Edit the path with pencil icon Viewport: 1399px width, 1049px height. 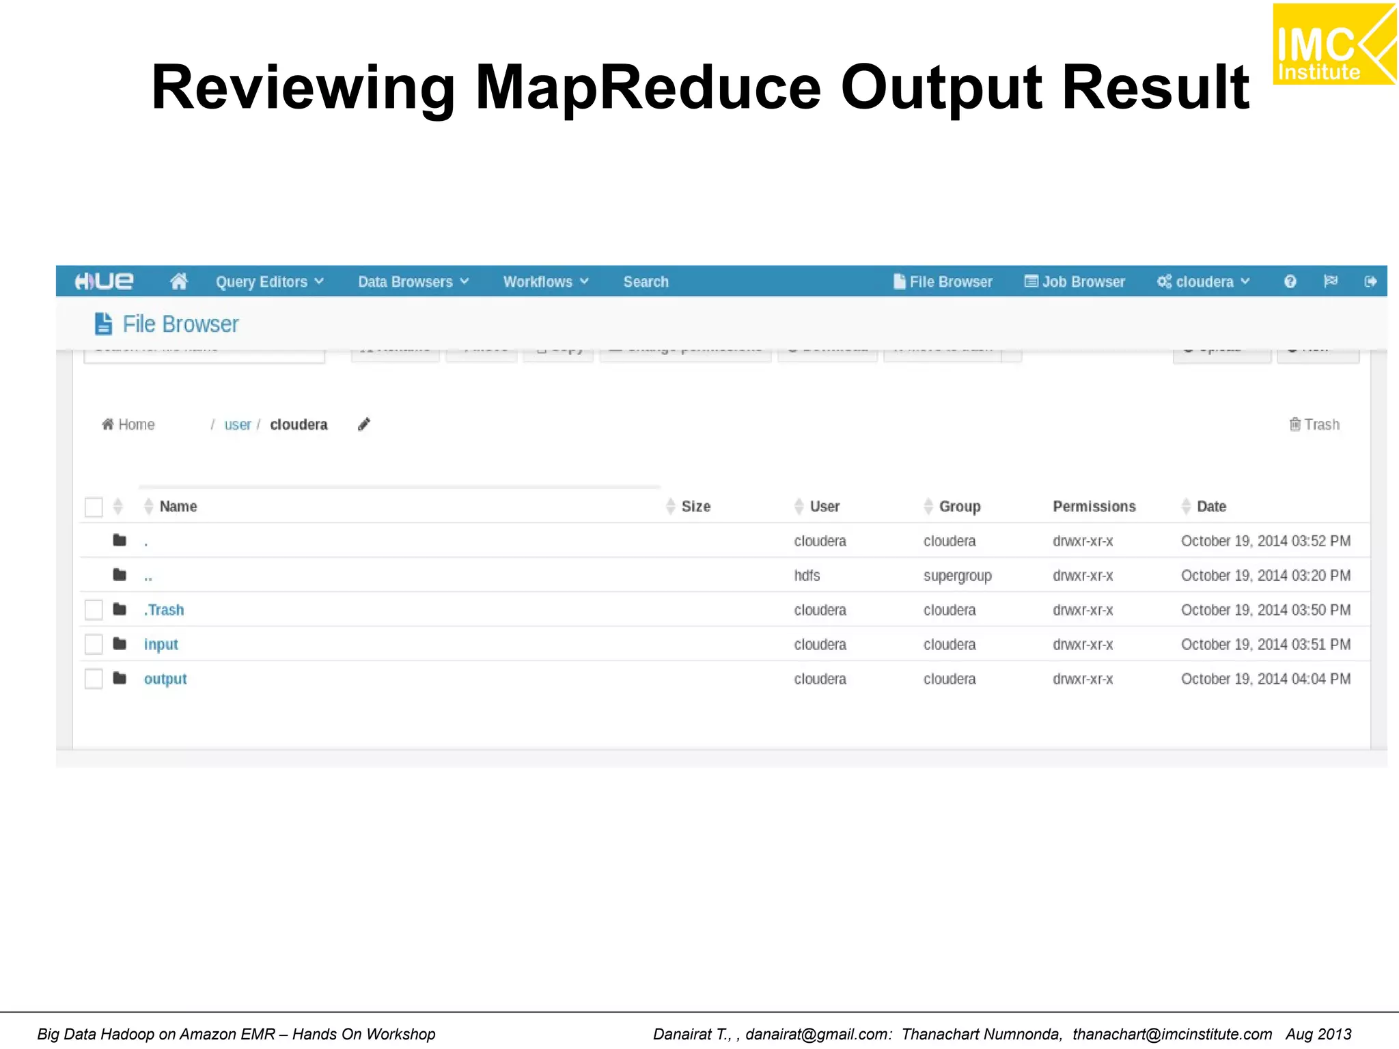pos(364,425)
